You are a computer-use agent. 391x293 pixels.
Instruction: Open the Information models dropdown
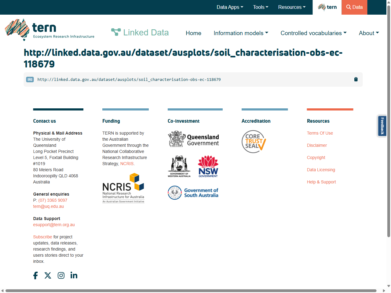pyautogui.click(x=241, y=33)
